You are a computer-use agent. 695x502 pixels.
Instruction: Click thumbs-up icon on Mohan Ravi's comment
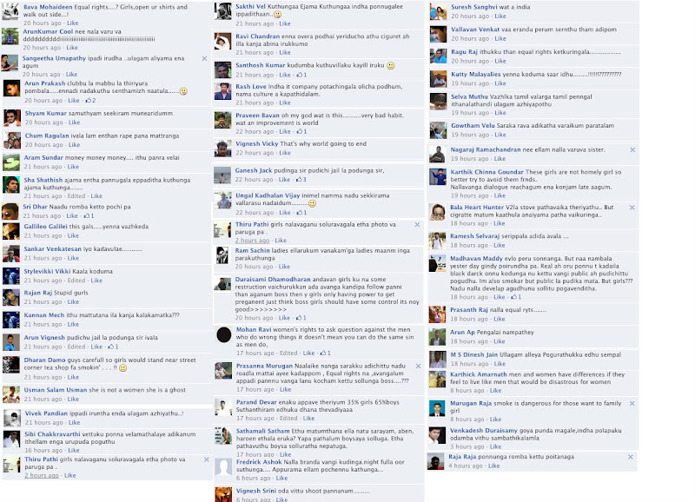pyautogui.click(x=323, y=353)
